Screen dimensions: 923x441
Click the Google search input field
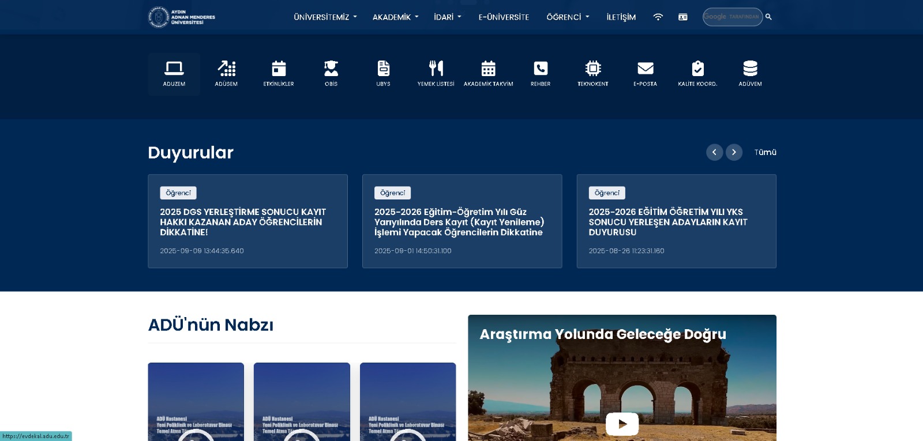[x=733, y=17]
